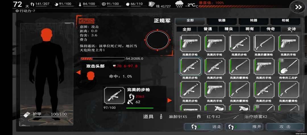Click the 逃走 escape button
The height and width of the screenshot is (135, 307).
pyautogui.click(x=204, y=127)
